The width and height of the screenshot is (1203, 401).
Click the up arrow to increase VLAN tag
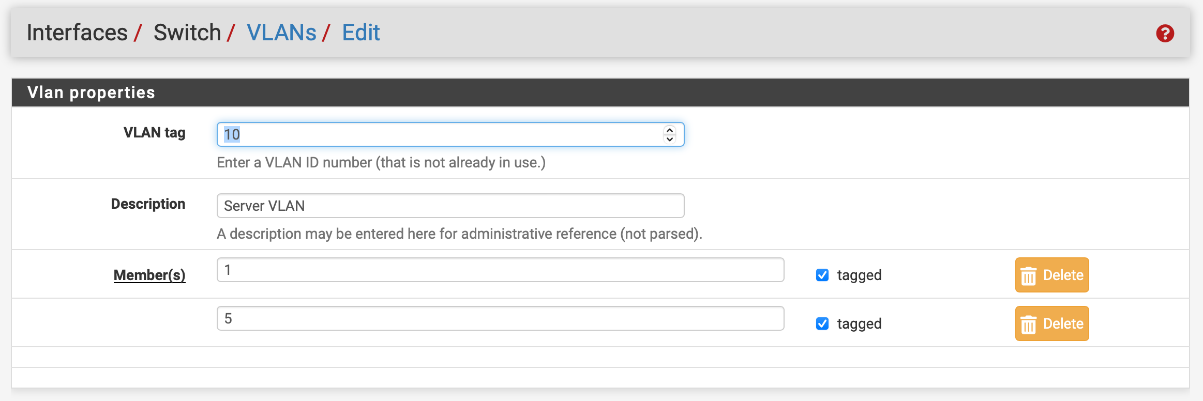pyautogui.click(x=669, y=129)
